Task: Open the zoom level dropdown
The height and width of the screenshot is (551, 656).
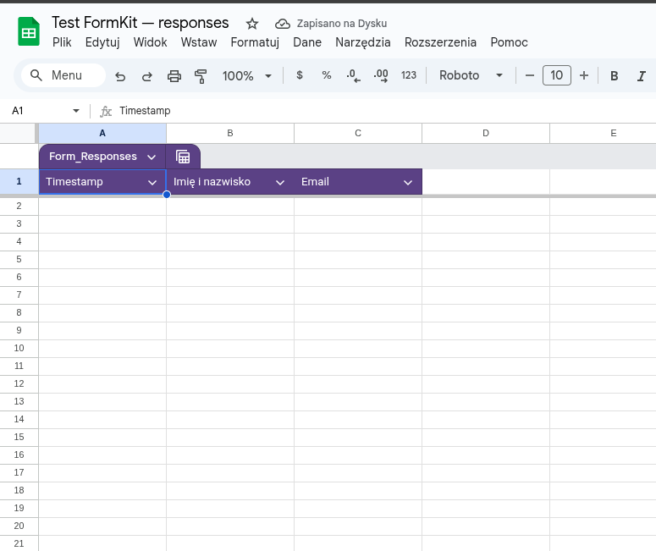Action: pyautogui.click(x=246, y=75)
